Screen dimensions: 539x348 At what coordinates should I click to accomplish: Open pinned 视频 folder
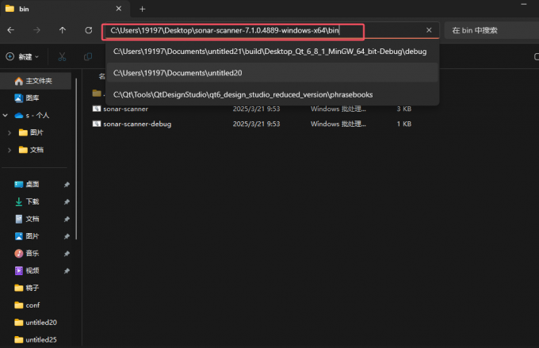pos(32,270)
